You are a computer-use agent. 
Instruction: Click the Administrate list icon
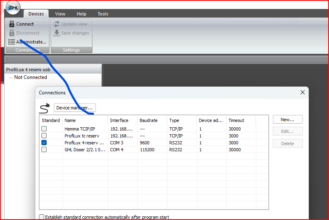(x=11, y=42)
